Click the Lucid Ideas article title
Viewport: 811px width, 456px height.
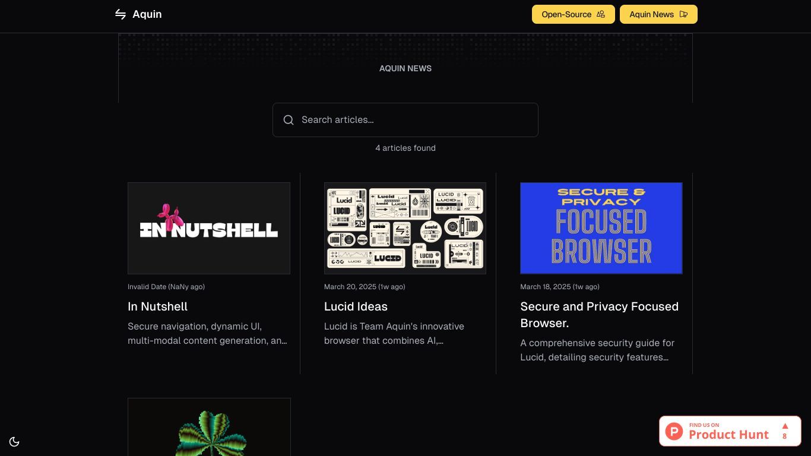pyautogui.click(x=356, y=306)
